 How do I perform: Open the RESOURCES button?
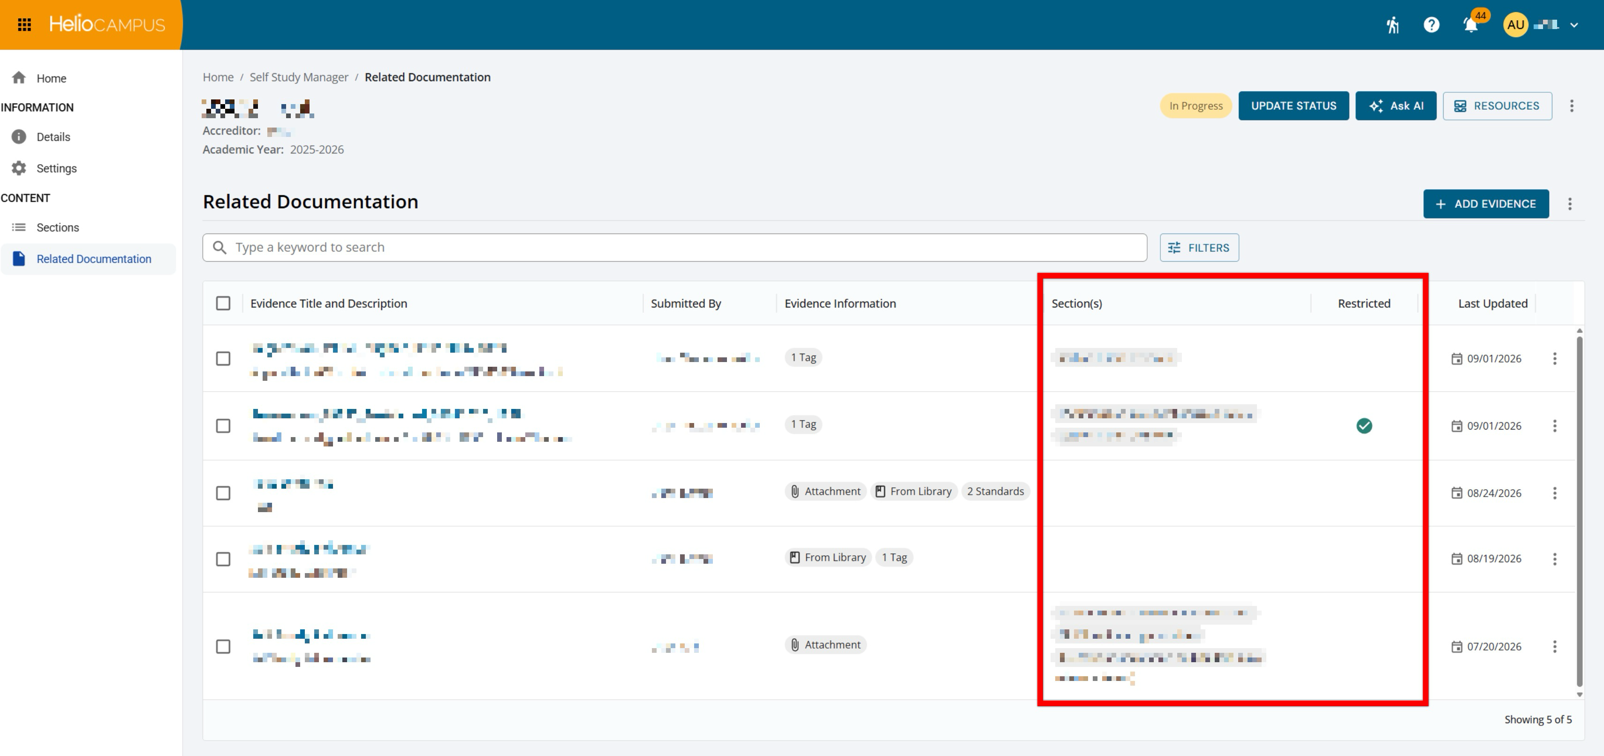point(1497,106)
